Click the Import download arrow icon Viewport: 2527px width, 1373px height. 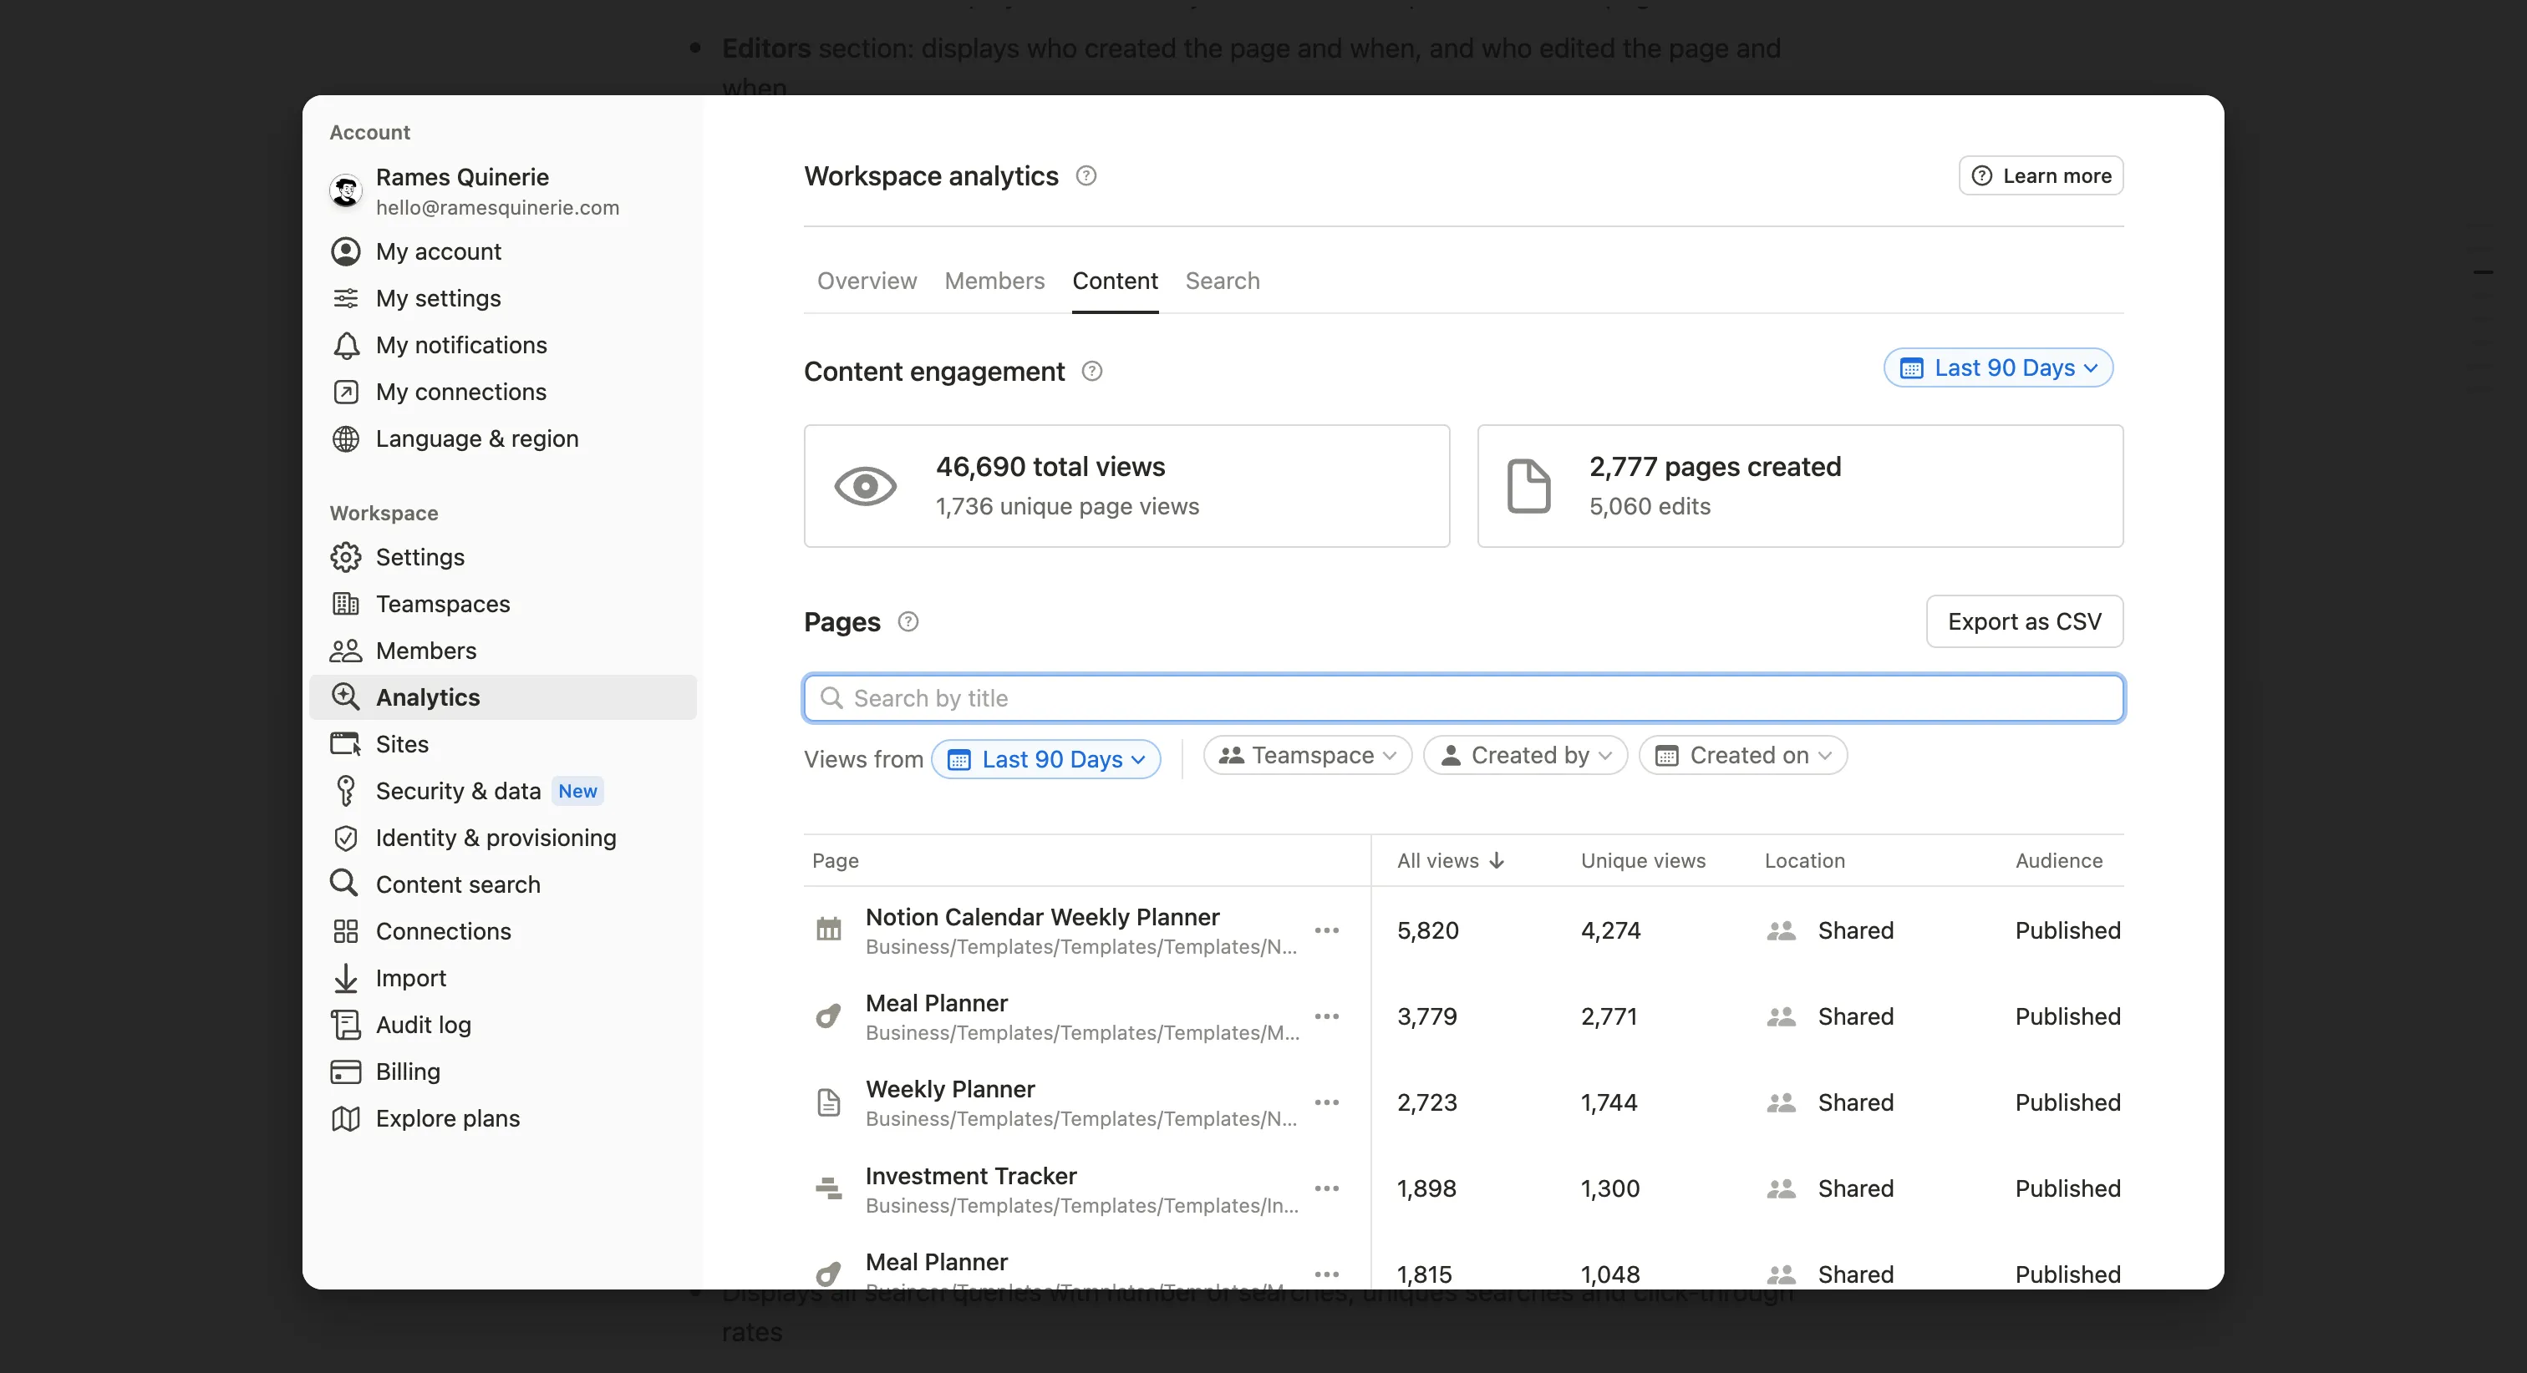(x=345, y=978)
